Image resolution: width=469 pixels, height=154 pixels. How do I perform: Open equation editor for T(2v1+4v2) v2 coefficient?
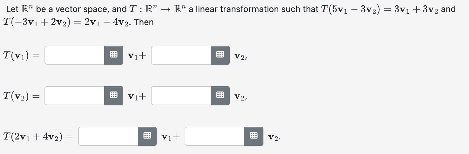pyautogui.click(x=254, y=136)
